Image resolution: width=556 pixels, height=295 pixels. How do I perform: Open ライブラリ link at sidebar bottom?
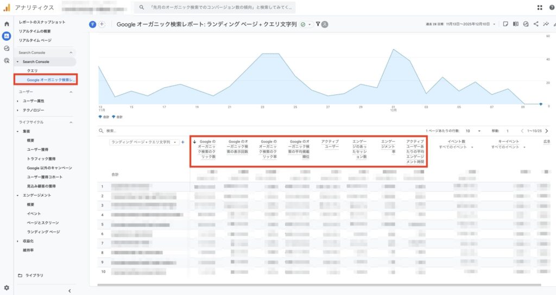[x=34, y=275]
